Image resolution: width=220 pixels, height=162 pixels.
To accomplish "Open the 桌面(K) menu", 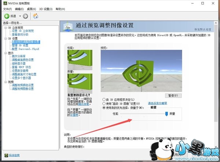I will pyautogui.click(x=32, y=9).
